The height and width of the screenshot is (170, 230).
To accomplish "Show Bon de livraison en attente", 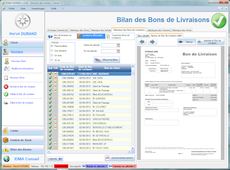I will [62, 36].
